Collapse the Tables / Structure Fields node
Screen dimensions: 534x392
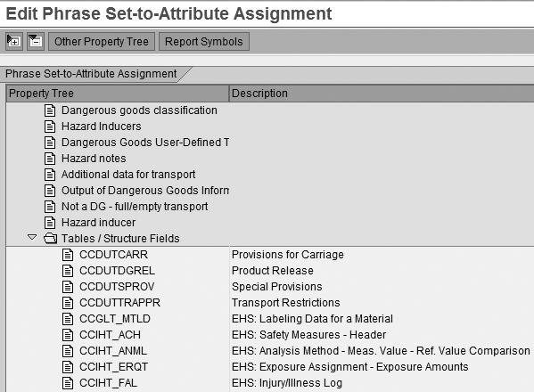(32, 237)
